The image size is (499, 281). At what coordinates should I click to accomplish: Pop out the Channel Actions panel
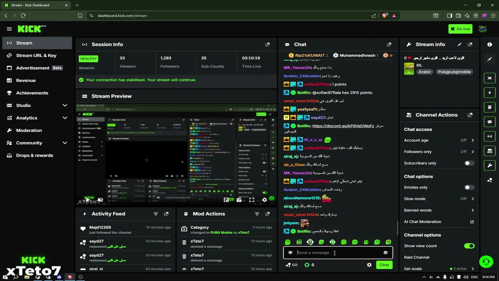click(x=470, y=115)
